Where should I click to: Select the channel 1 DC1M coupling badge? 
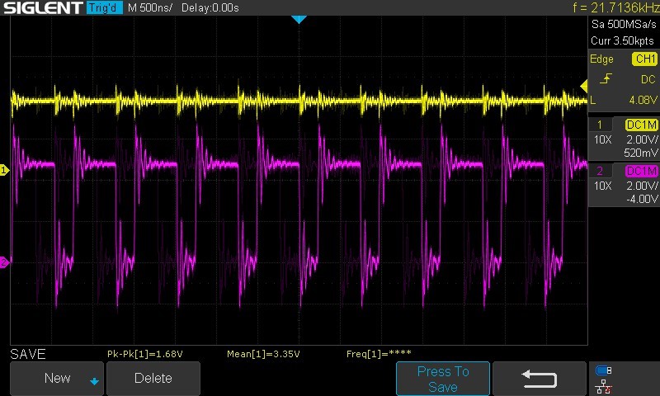coord(641,125)
